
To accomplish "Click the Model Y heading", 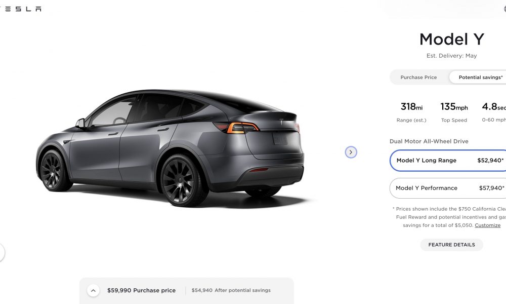I will 452,40.
